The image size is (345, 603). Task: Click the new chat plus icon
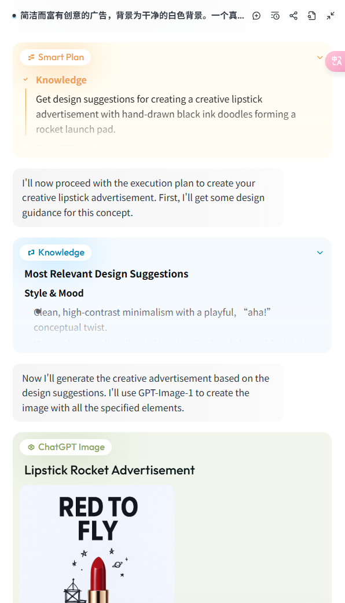256,16
